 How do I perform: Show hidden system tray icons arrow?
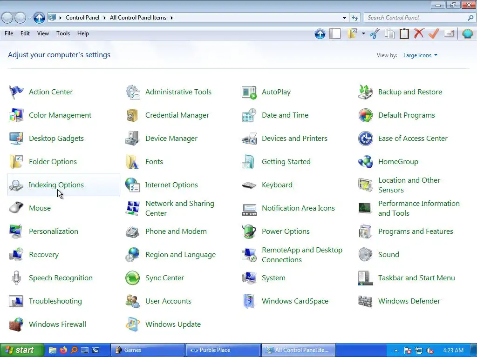click(x=396, y=350)
